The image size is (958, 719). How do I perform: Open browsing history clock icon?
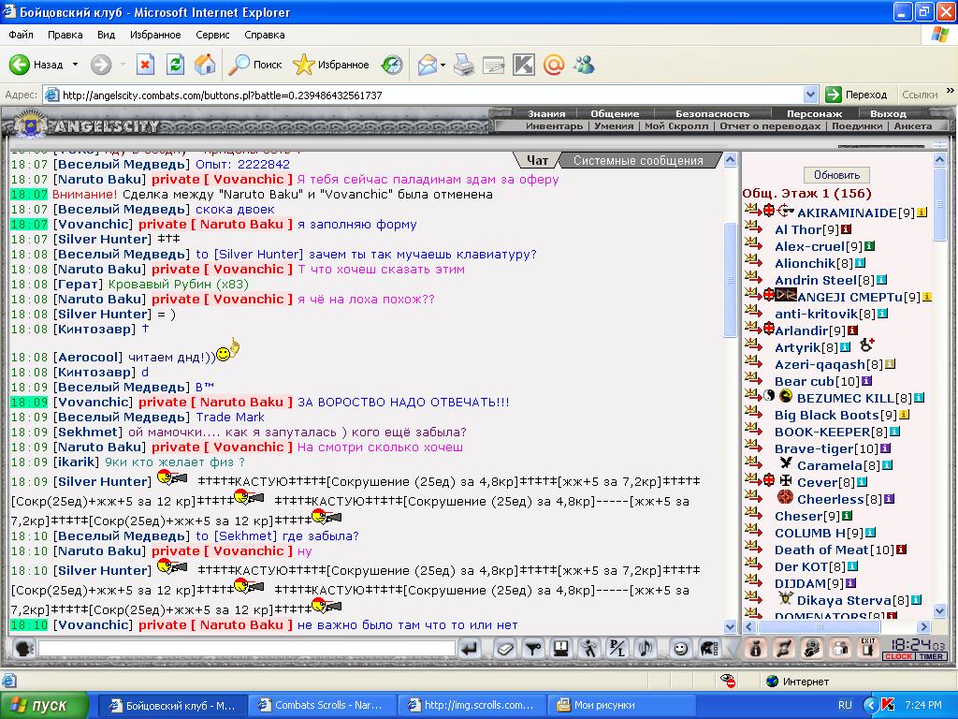coord(392,65)
